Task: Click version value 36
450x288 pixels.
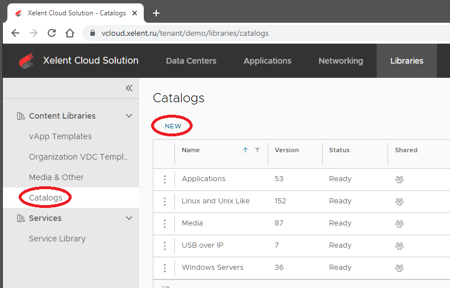Action: click(x=279, y=268)
